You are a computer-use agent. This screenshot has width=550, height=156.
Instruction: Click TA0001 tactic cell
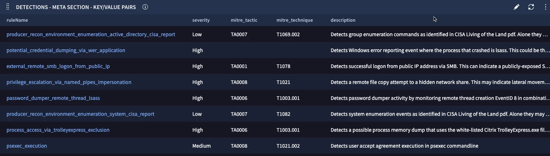(x=239, y=67)
